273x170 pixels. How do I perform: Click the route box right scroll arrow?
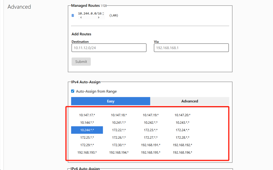coord(99,18)
